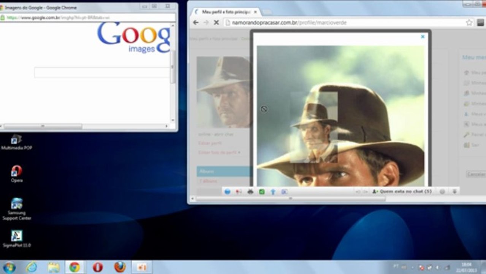Open Windows Explorer from the taskbar
The width and height of the screenshot is (486, 274).
54,267
